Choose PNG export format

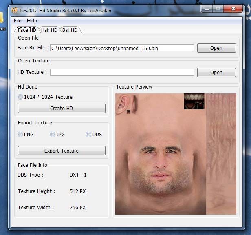[x=20, y=134]
